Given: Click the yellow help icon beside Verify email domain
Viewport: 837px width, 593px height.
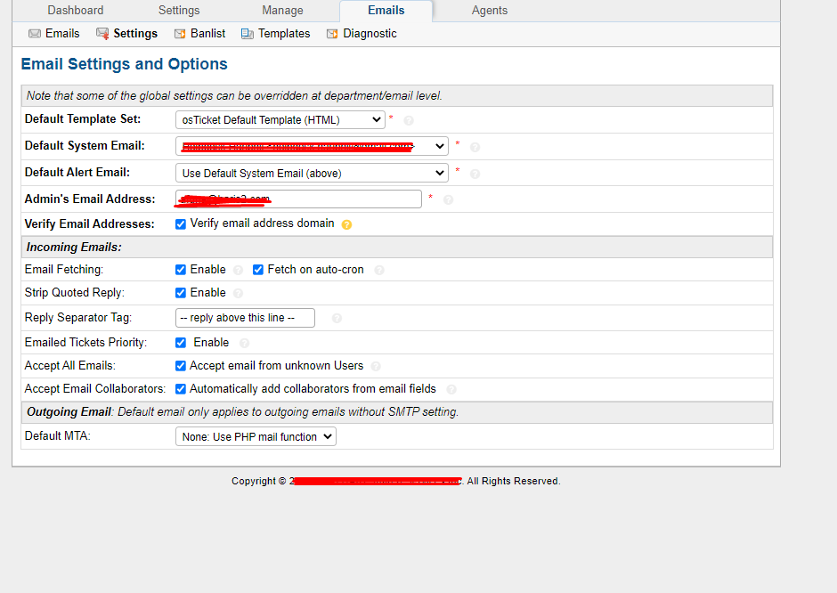Looking at the screenshot, I should 346,224.
